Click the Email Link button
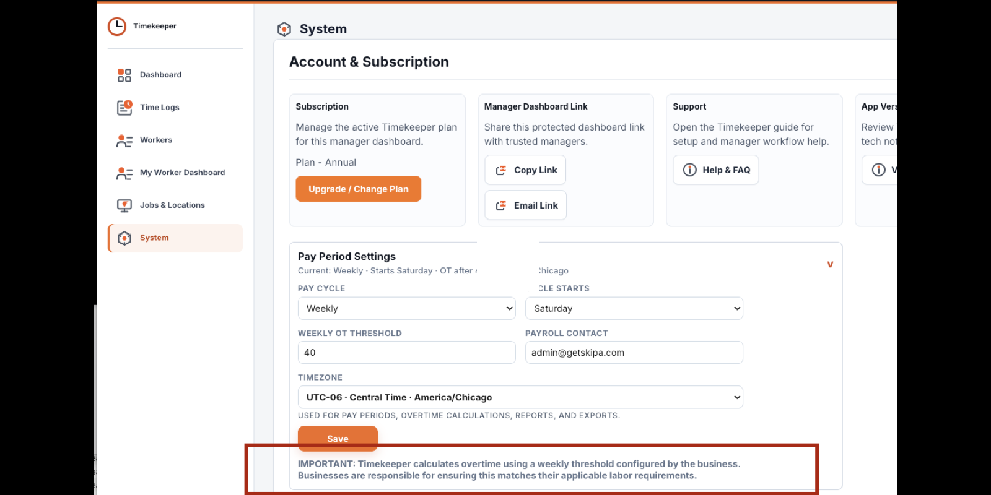 (526, 205)
